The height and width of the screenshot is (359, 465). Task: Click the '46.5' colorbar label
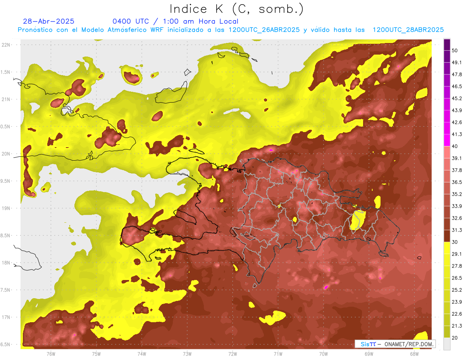(x=457, y=87)
